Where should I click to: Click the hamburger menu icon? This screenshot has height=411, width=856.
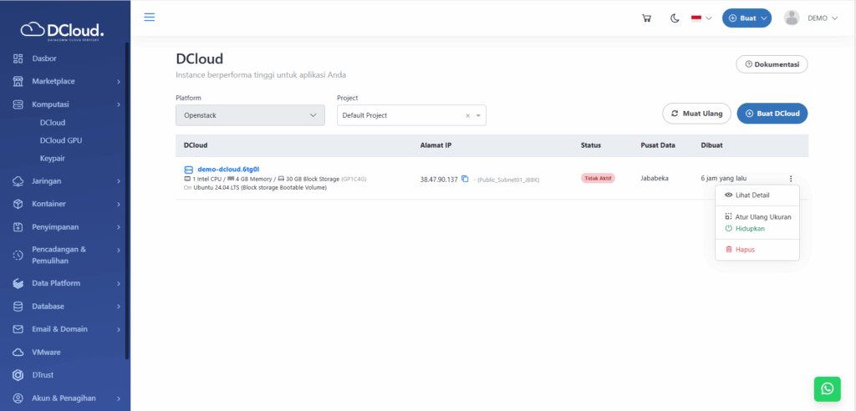(150, 17)
